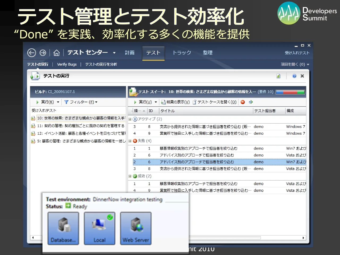
Task: Click the suite icon of 12: イベント活動
Action: click(x=33, y=133)
